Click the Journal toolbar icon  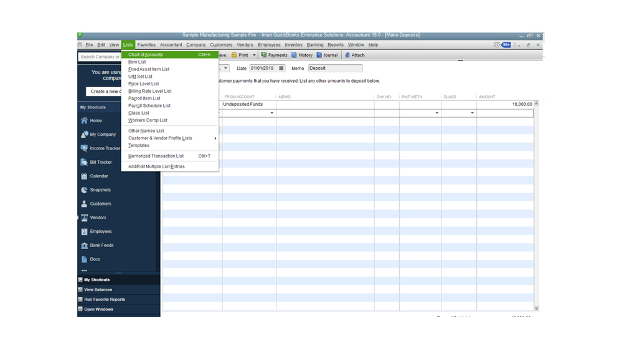pos(319,55)
